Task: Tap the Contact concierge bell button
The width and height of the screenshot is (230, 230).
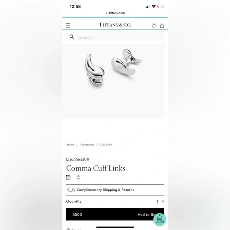Action: [x=159, y=219]
